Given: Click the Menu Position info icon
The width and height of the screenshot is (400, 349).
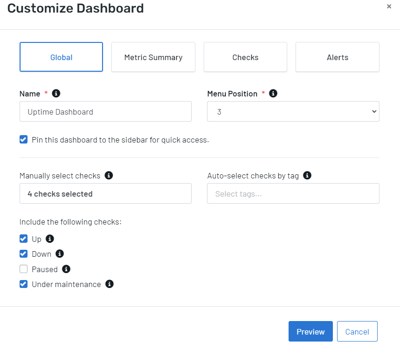Looking at the screenshot, I should pyautogui.click(x=273, y=94).
